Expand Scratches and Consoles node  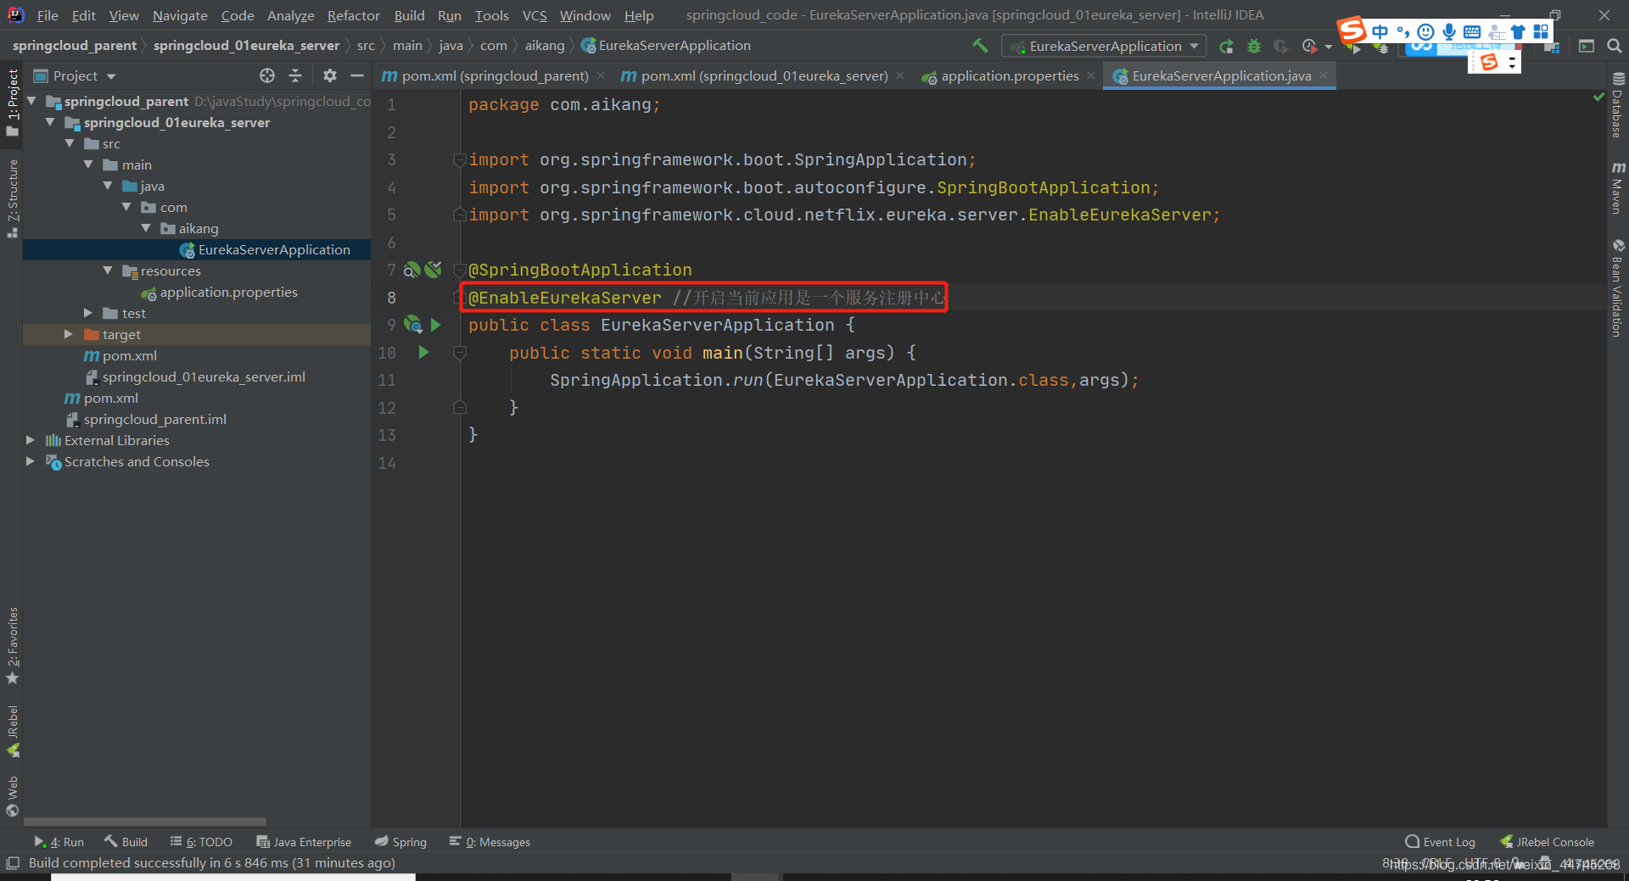click(x=31, y=461)
